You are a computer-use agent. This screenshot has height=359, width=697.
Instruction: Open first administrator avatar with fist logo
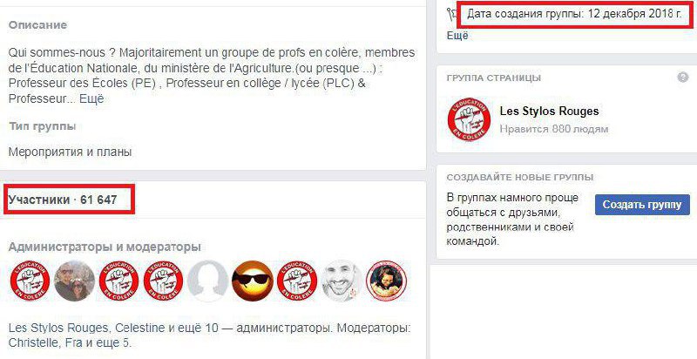30,281
